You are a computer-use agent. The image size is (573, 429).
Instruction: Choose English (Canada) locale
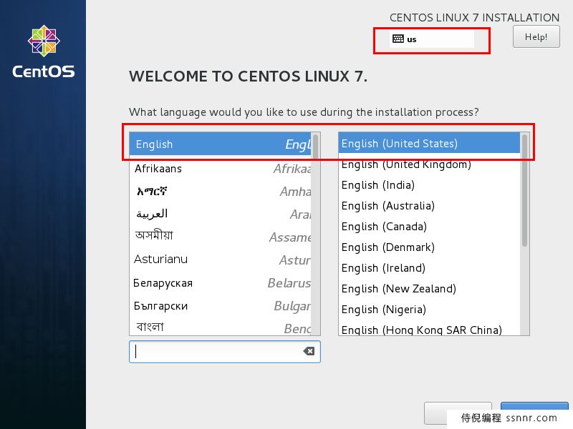point(429,227)
